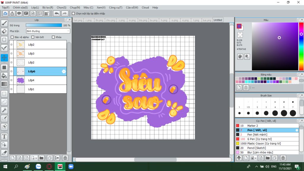The width and height of the screenshot is (304, 171).
Task: Create a new layer with the page icon
Action: (12, 158)
